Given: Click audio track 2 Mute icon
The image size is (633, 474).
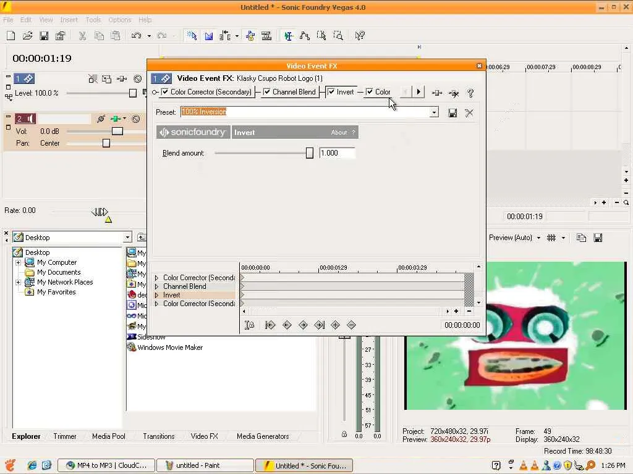Looking at the screenshot, I should pyautogui.click(x=136, y=119).
